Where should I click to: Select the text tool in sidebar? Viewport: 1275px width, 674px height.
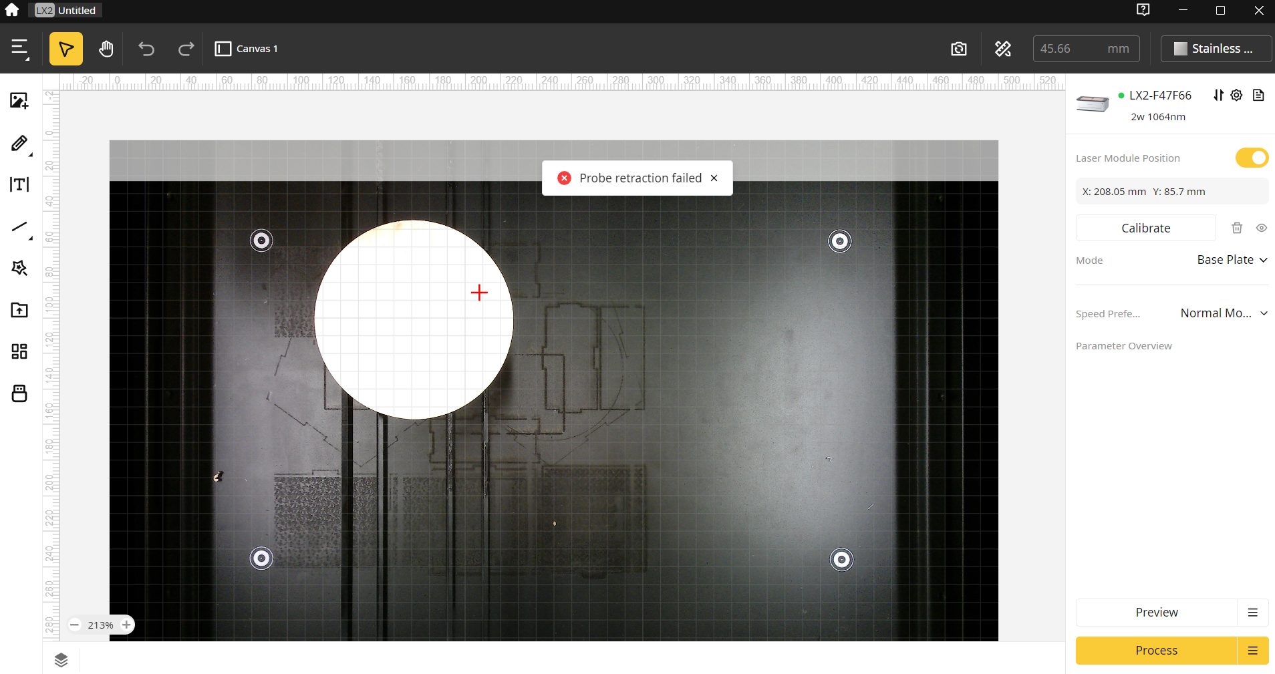coord(19,185)
